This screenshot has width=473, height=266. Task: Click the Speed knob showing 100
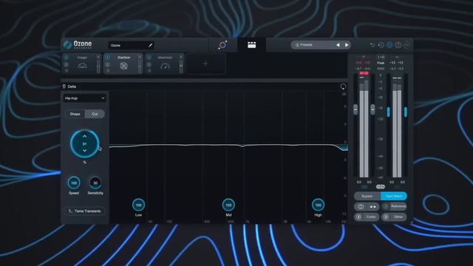pos(74,183)
